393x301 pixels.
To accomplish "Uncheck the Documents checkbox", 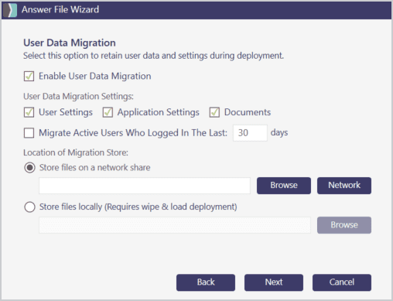I will tap(214, 112).
